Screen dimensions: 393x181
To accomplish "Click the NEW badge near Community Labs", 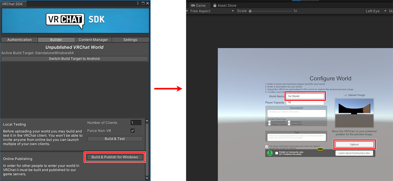I will [320, 149].
